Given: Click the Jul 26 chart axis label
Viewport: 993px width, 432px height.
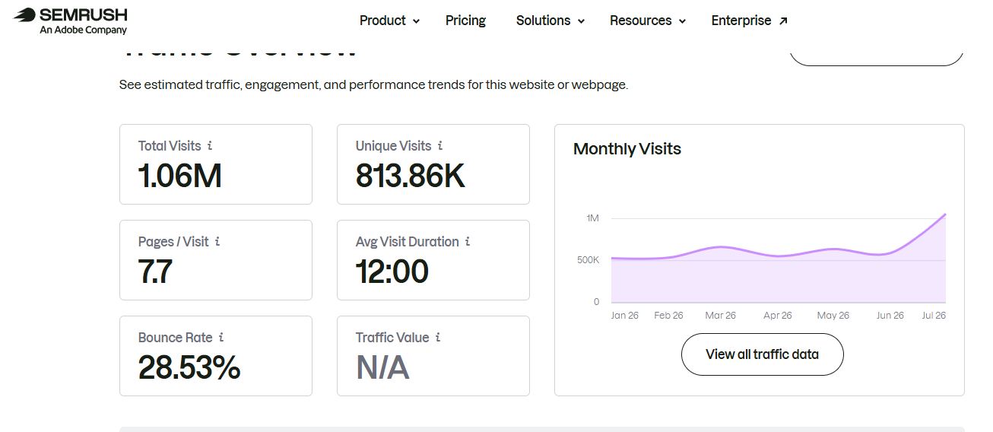Looking at the screenshot, I should tap(934, 315).
